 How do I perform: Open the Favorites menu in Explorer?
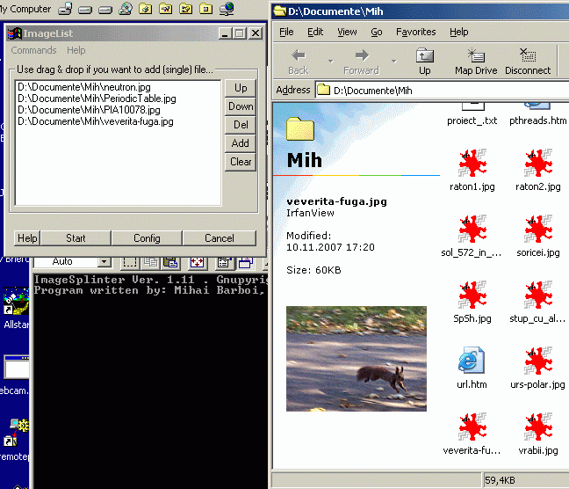click(x=415, y=32)
